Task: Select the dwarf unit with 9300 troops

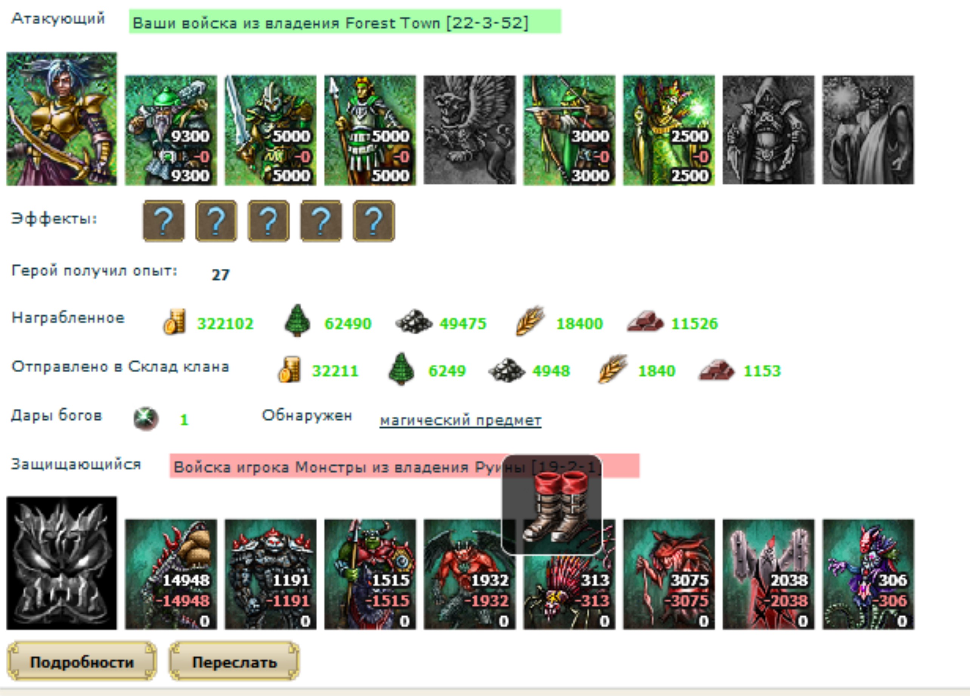Action: pyautogui.click(x=170, y=130)
